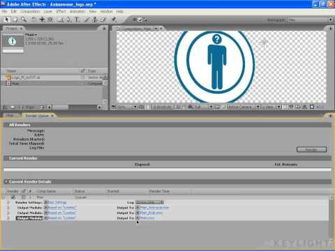
Task: Switch to the Main timeline tab
Action: (10, 116)
